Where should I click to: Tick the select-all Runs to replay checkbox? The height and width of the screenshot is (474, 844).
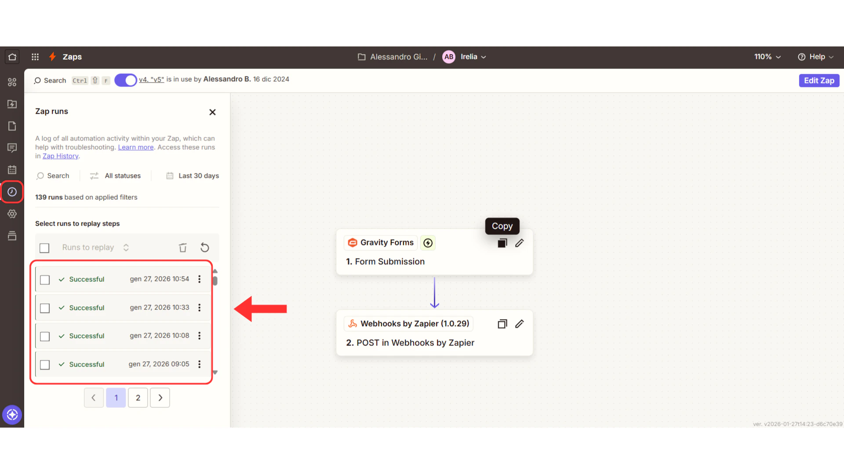coord(44,248)
